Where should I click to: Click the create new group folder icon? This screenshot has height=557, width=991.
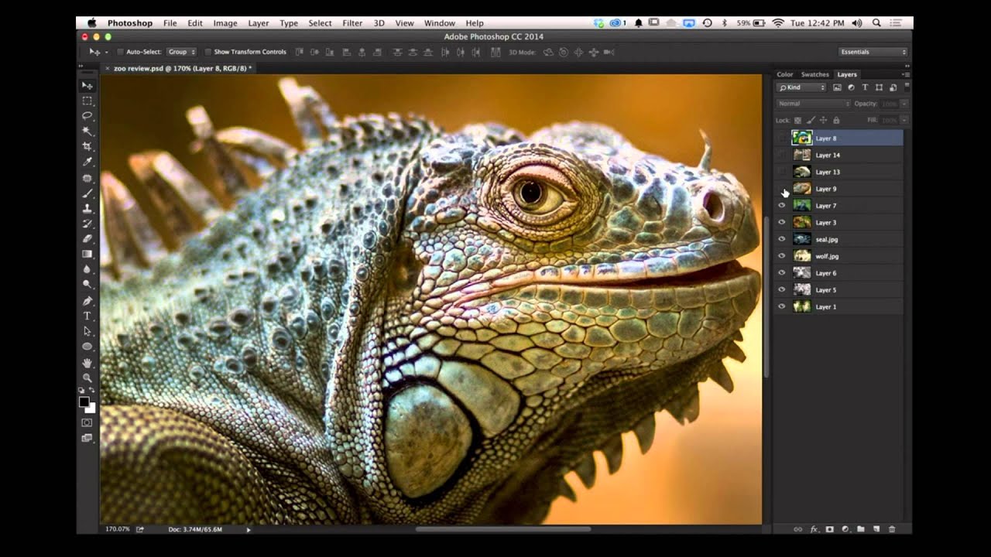coord(860,529)
